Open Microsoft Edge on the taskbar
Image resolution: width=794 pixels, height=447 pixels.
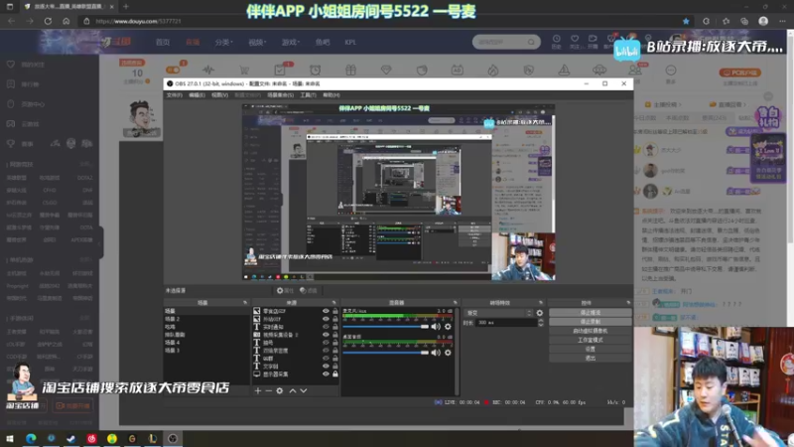coord(31,439)
